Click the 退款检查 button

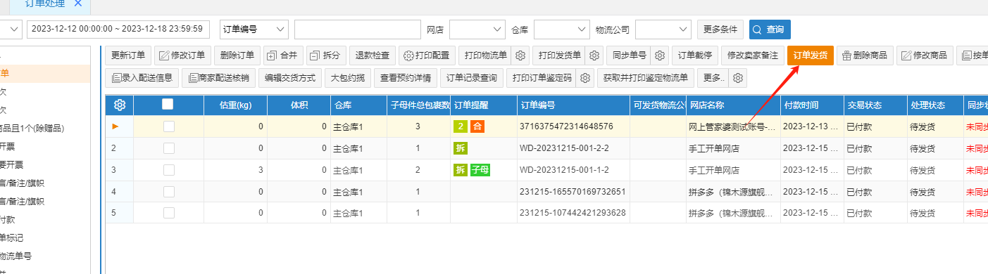coord(372,56)
